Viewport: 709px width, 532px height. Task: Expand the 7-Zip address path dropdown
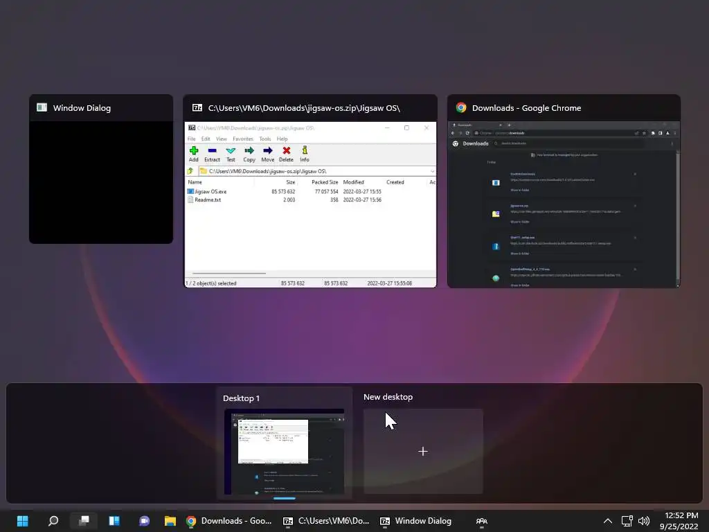(432, 172)
